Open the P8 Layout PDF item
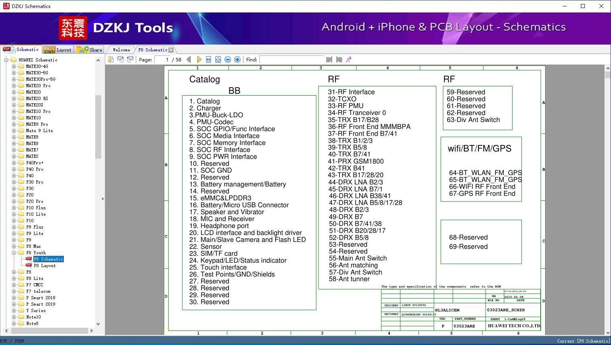This screenshot has width=611, height=345. [x=45, y=265]
